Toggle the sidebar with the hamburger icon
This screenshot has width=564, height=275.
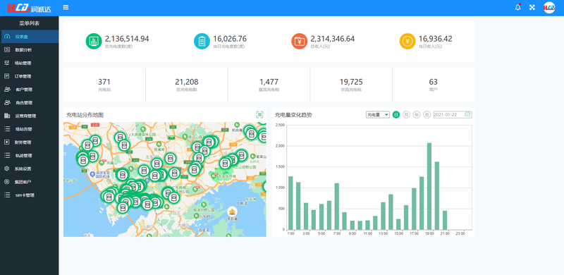pos(66,8)
